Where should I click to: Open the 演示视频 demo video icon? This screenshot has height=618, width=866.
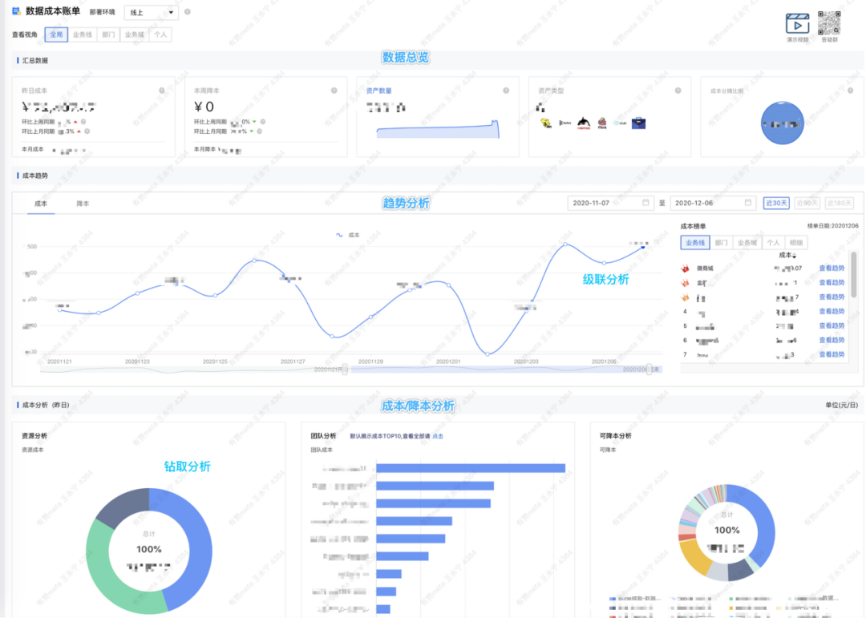coord(798,24)
